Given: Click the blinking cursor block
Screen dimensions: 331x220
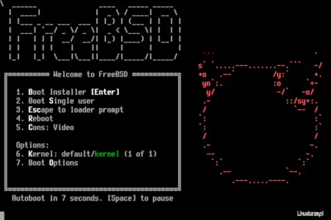Looking at the screenshot, I should [2, 216].
